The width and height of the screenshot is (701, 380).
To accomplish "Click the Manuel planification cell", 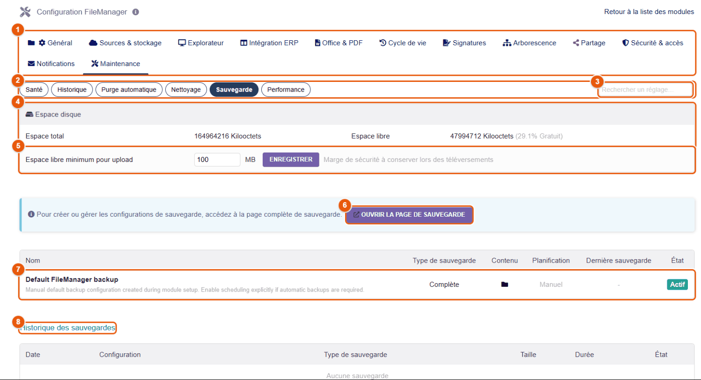I will click(x=551, y=284).
